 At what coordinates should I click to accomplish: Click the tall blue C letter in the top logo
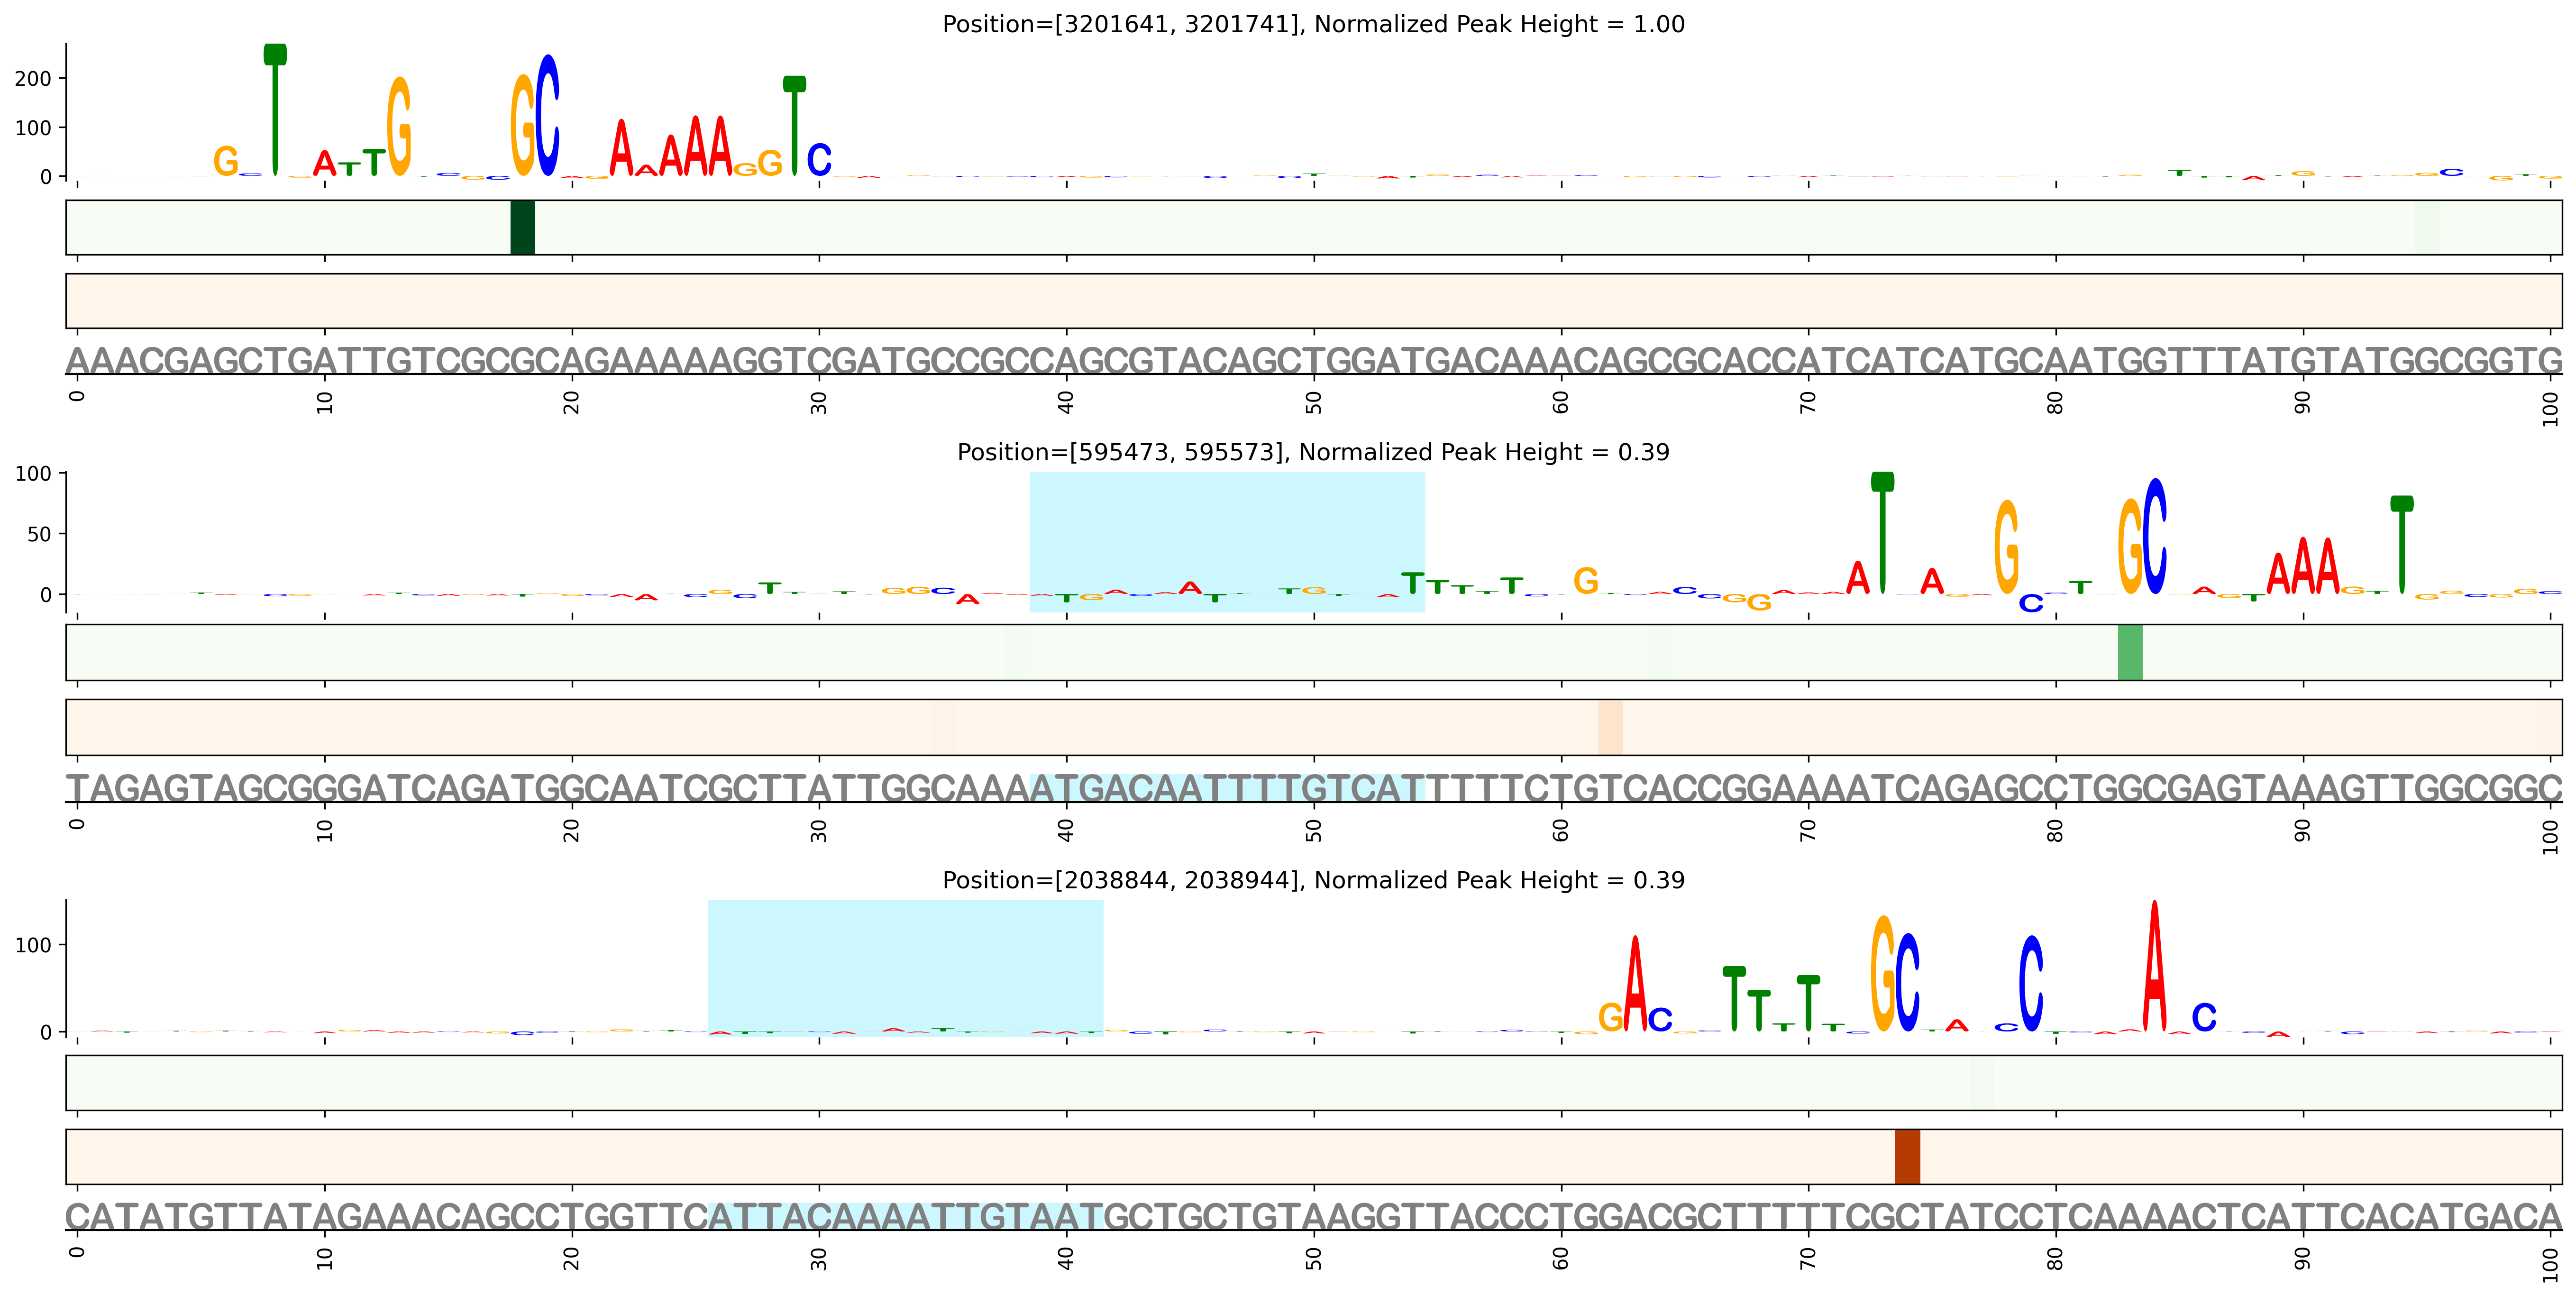point(547,115)
